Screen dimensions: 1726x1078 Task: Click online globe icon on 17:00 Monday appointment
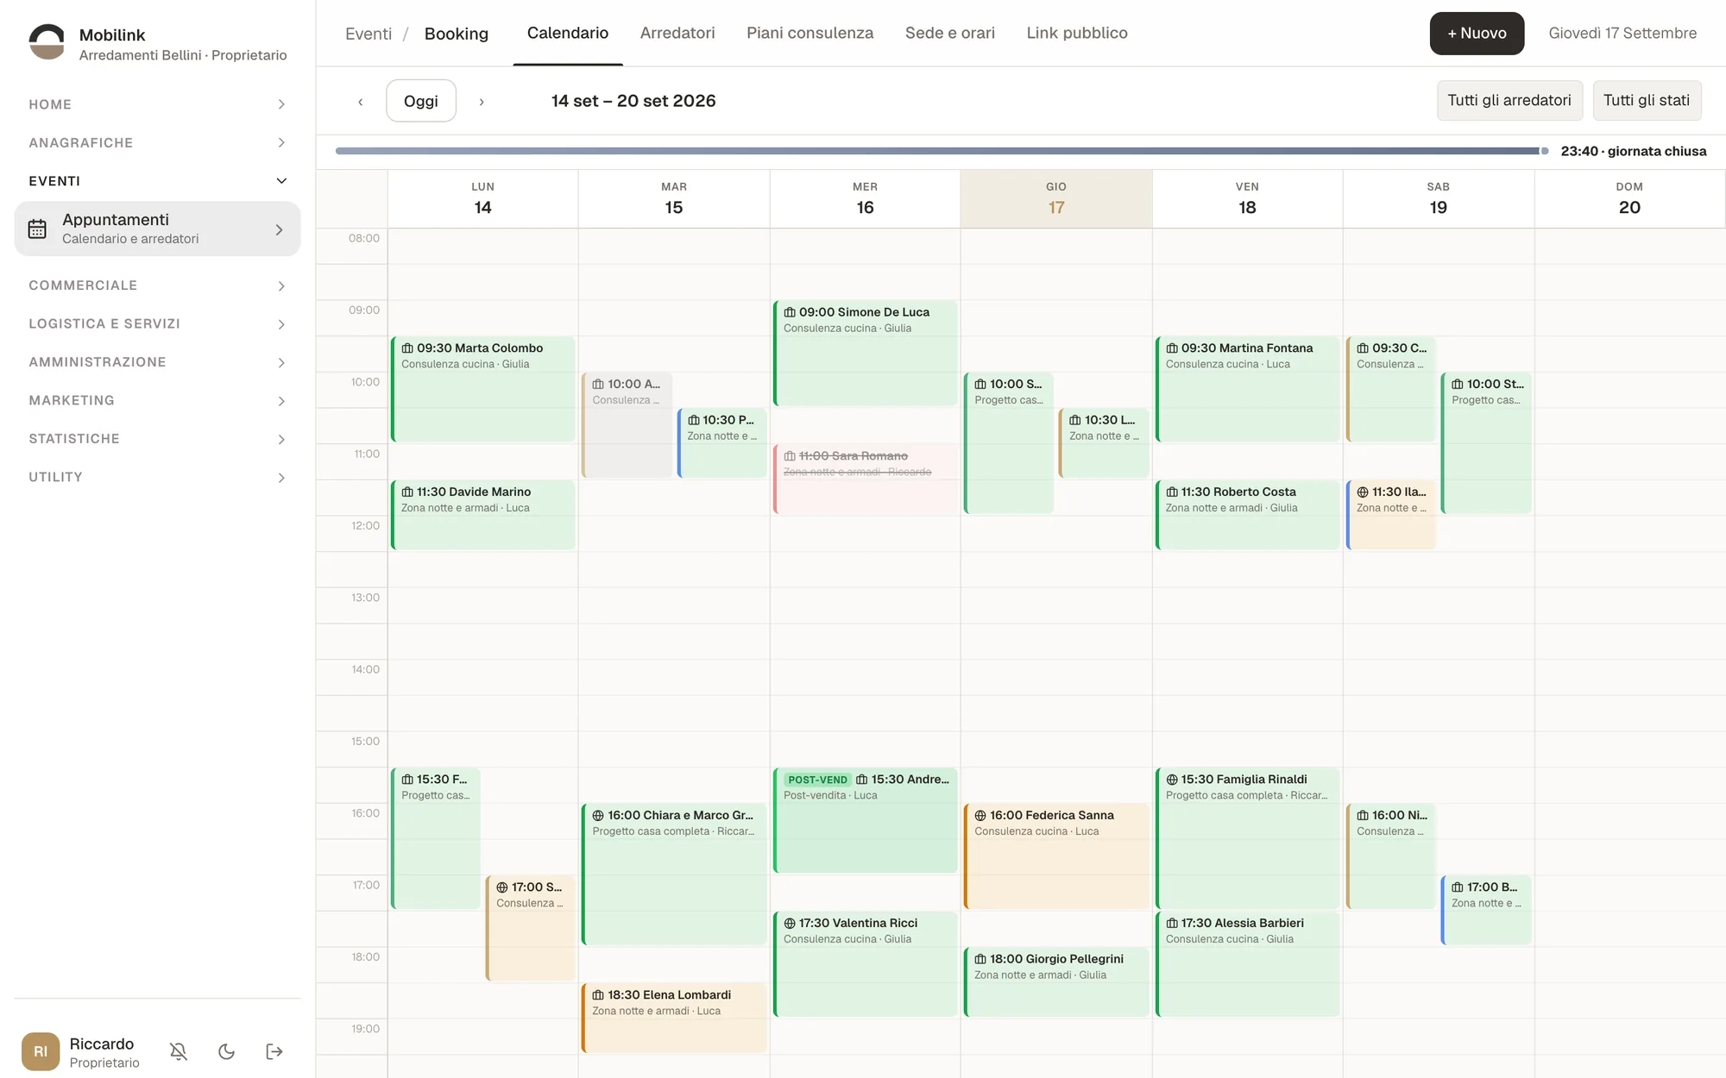[502, 887]
